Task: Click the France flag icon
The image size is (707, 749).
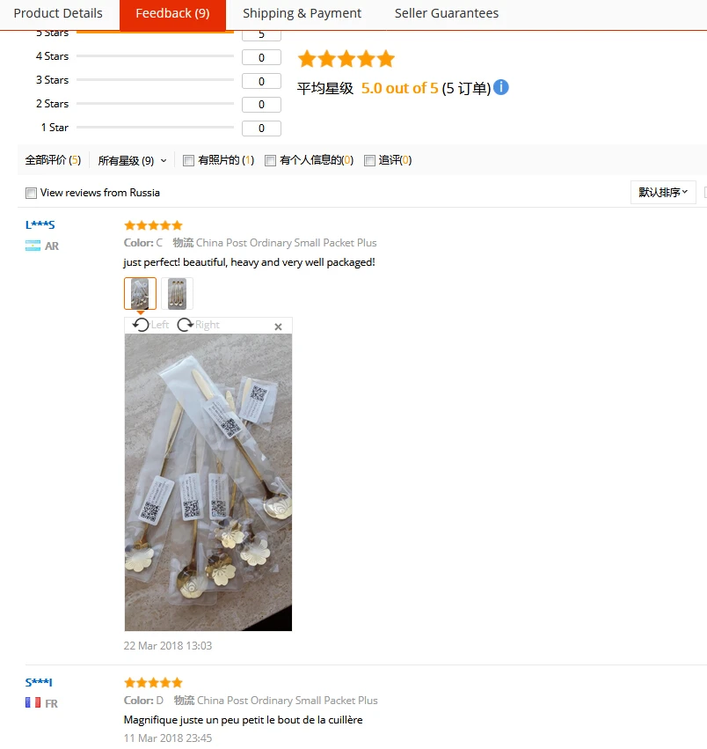Action: point(33,702)
